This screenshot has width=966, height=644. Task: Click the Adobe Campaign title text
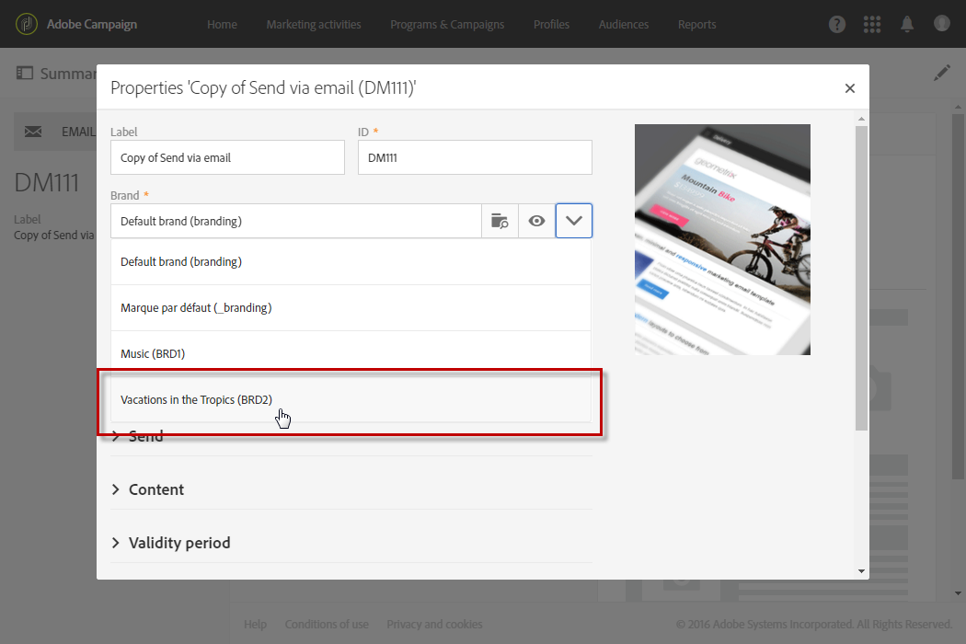pyautogui.click(x=92, y=25)
